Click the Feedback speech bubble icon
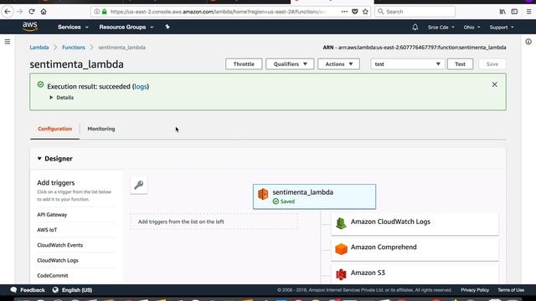The image size is (536, 301). (x=13, y=290)
